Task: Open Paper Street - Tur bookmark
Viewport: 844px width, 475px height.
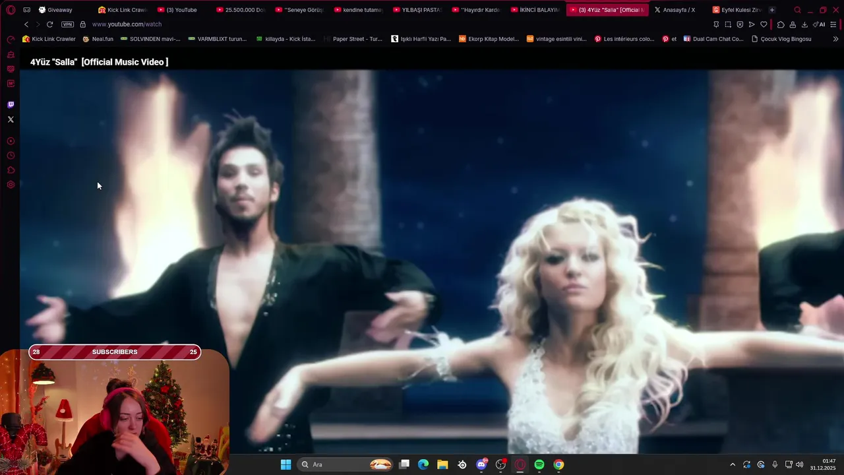Action: [x=353, y=39]
